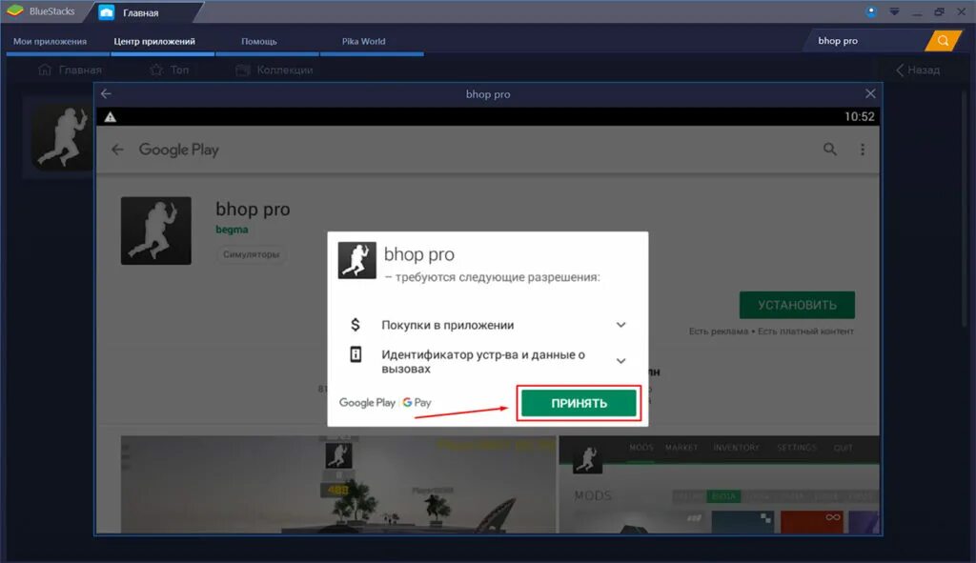Click the orange search button
Image resolution: width=976 pixels, height=563 pixels.
click(x=943, y=40)
